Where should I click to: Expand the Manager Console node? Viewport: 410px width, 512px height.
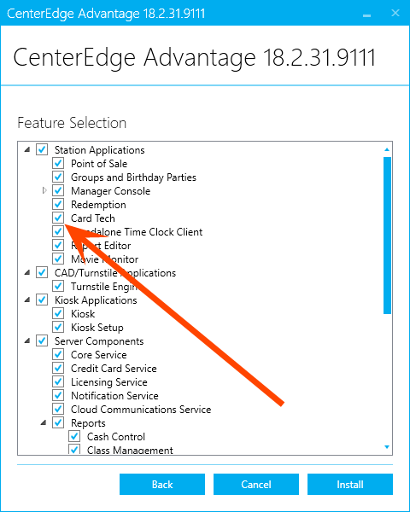coord(44,190)
